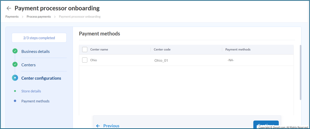Open the Store details sub-step

pyautogui.click(x=31, y=91)
